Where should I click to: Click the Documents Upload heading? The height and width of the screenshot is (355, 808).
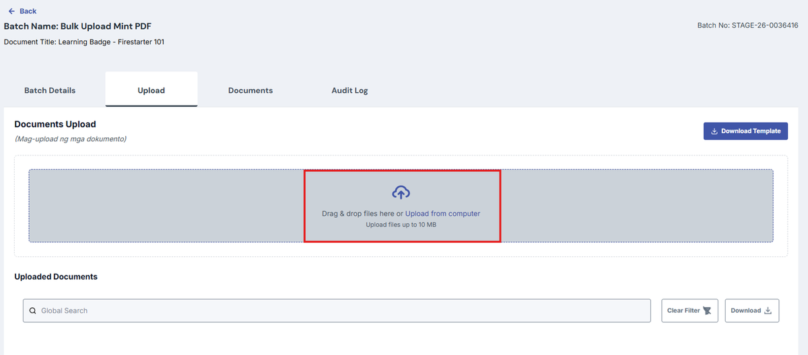click(55, 124)
